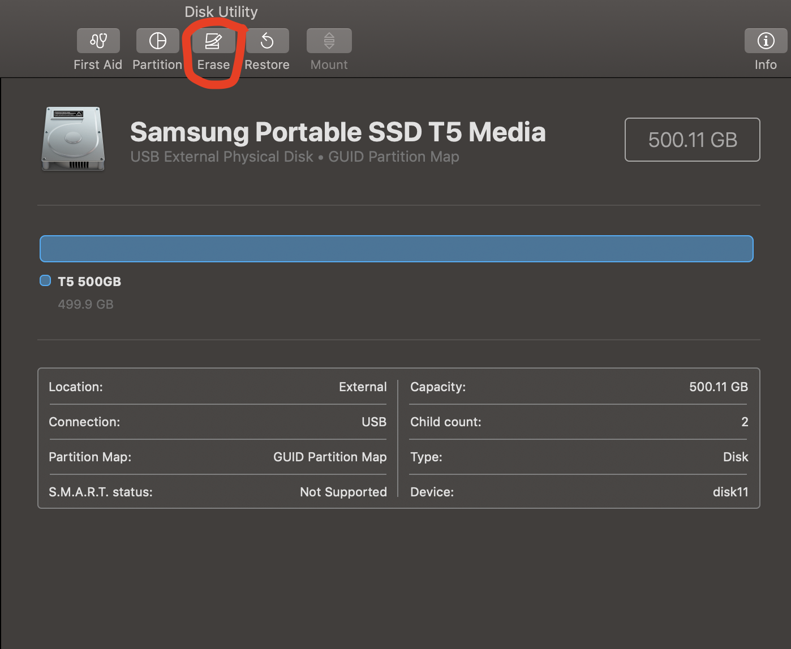
Task: Open the Partition tool
Action: click(x=157, y=48)
